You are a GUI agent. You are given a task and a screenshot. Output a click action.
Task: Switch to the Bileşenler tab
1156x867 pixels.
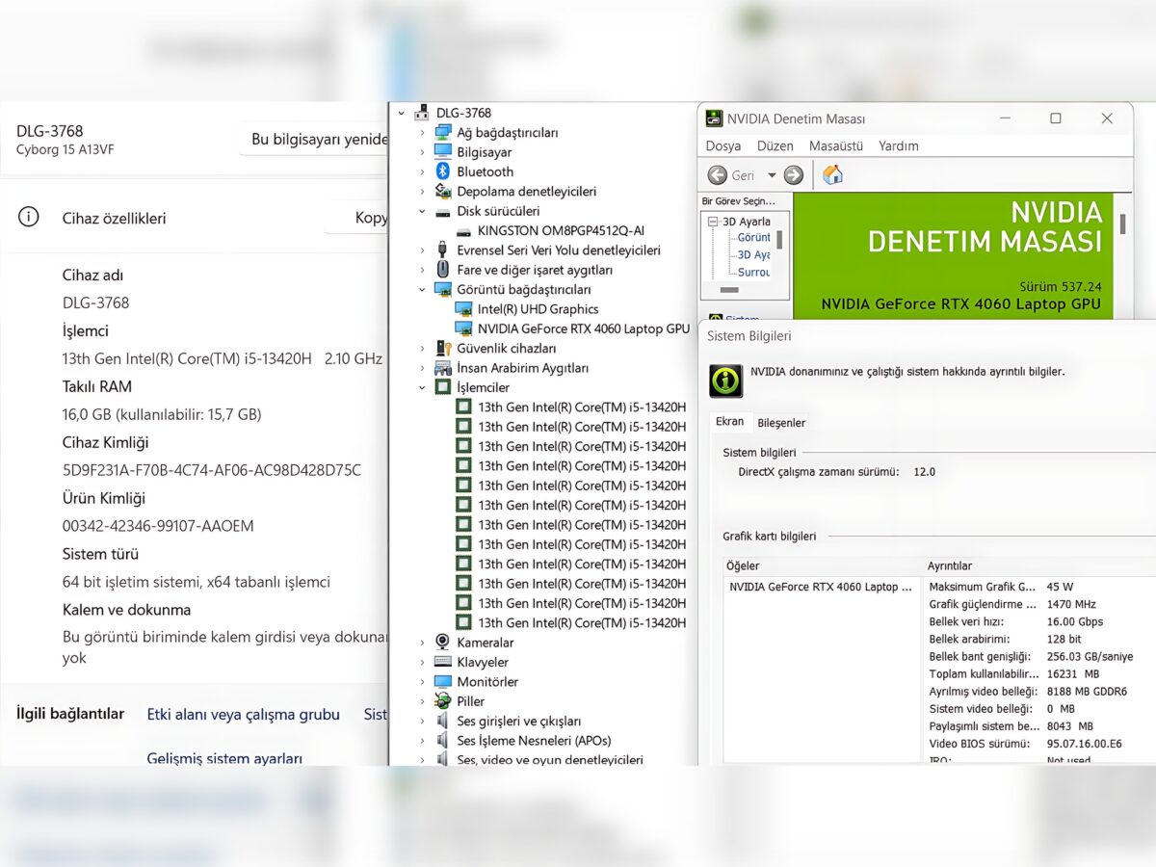[781, 423]
